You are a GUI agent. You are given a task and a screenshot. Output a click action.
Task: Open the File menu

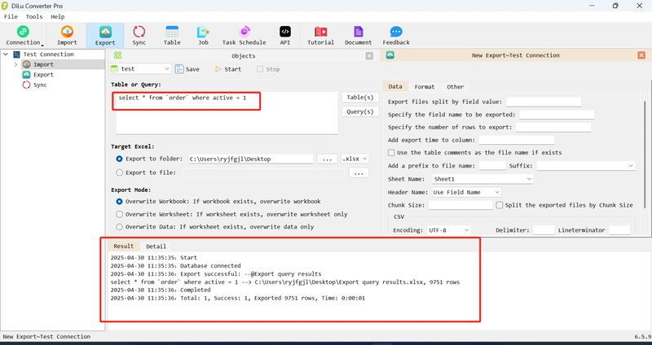pos(11,16)
